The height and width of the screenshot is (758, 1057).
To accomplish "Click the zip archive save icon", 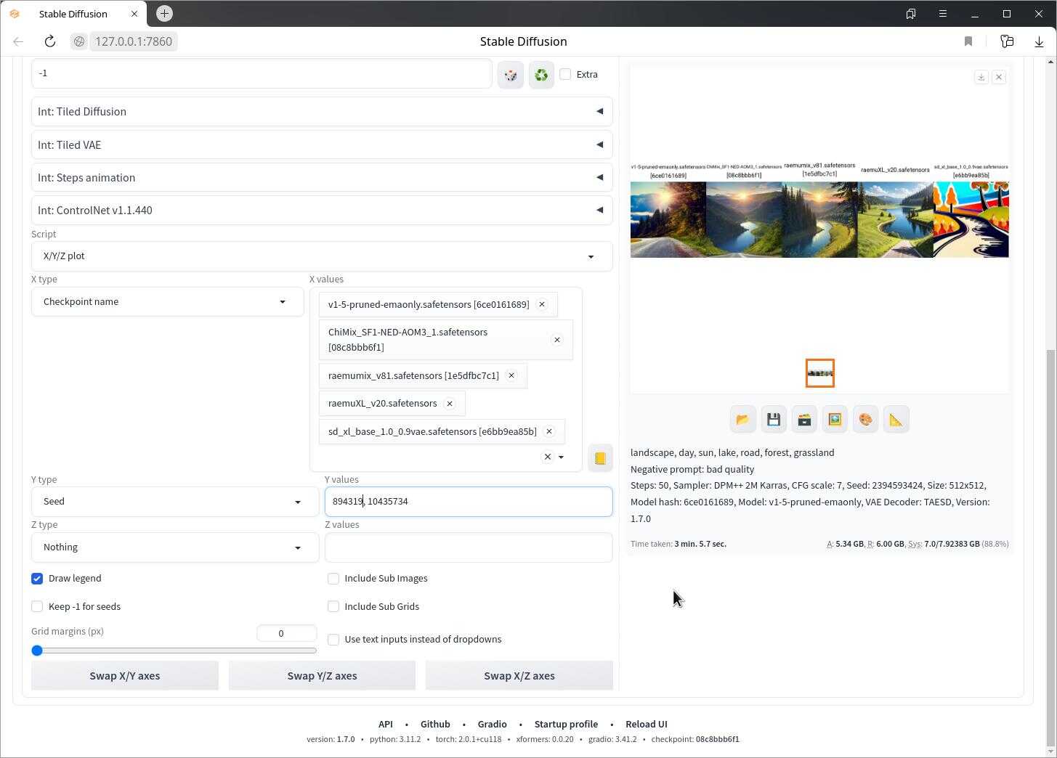I will coord(804,420).
